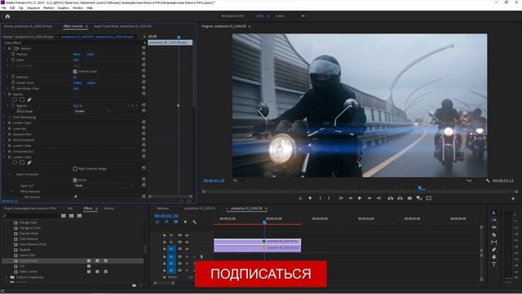Click the Effects panel search field
This screenshot has height=294, width=522.
tap(31, 216)
